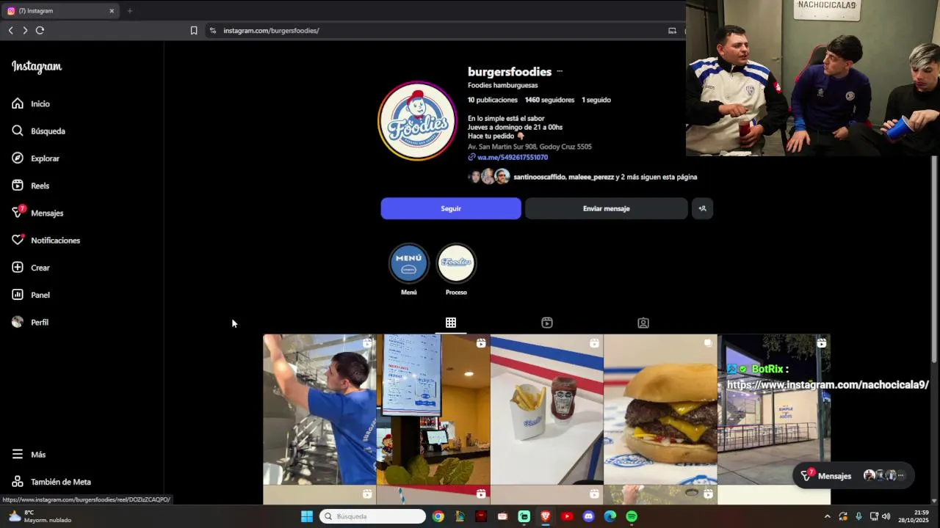Select the posts grid tab
This screenshot has height=528, width=940.
point(451,323)
